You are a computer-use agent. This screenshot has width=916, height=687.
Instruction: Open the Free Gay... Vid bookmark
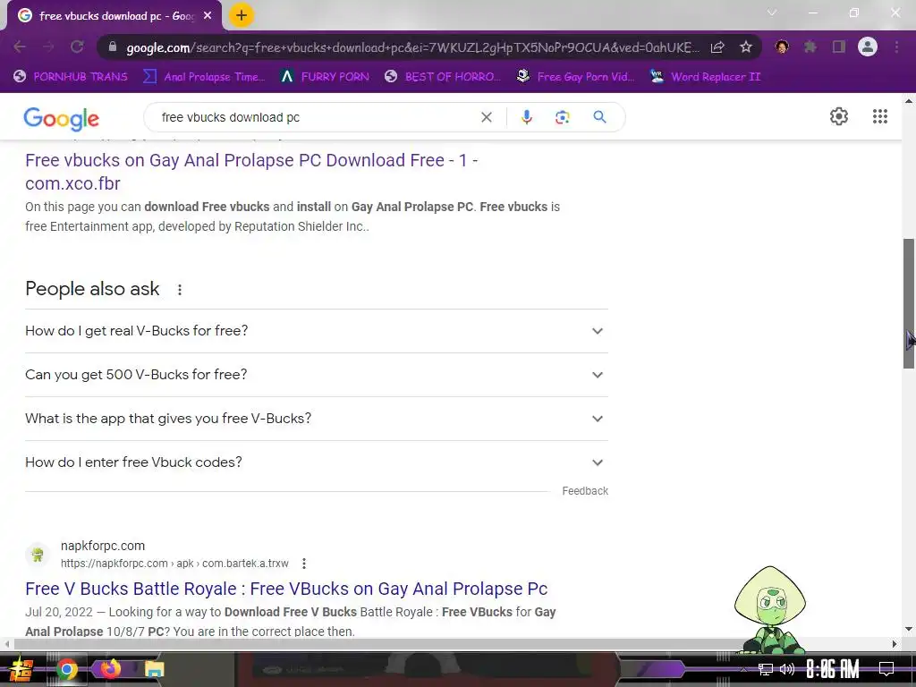click(575, 77)
